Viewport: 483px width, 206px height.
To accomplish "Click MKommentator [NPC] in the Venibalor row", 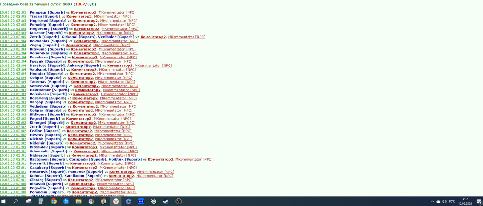I will [x=186, y=37].
